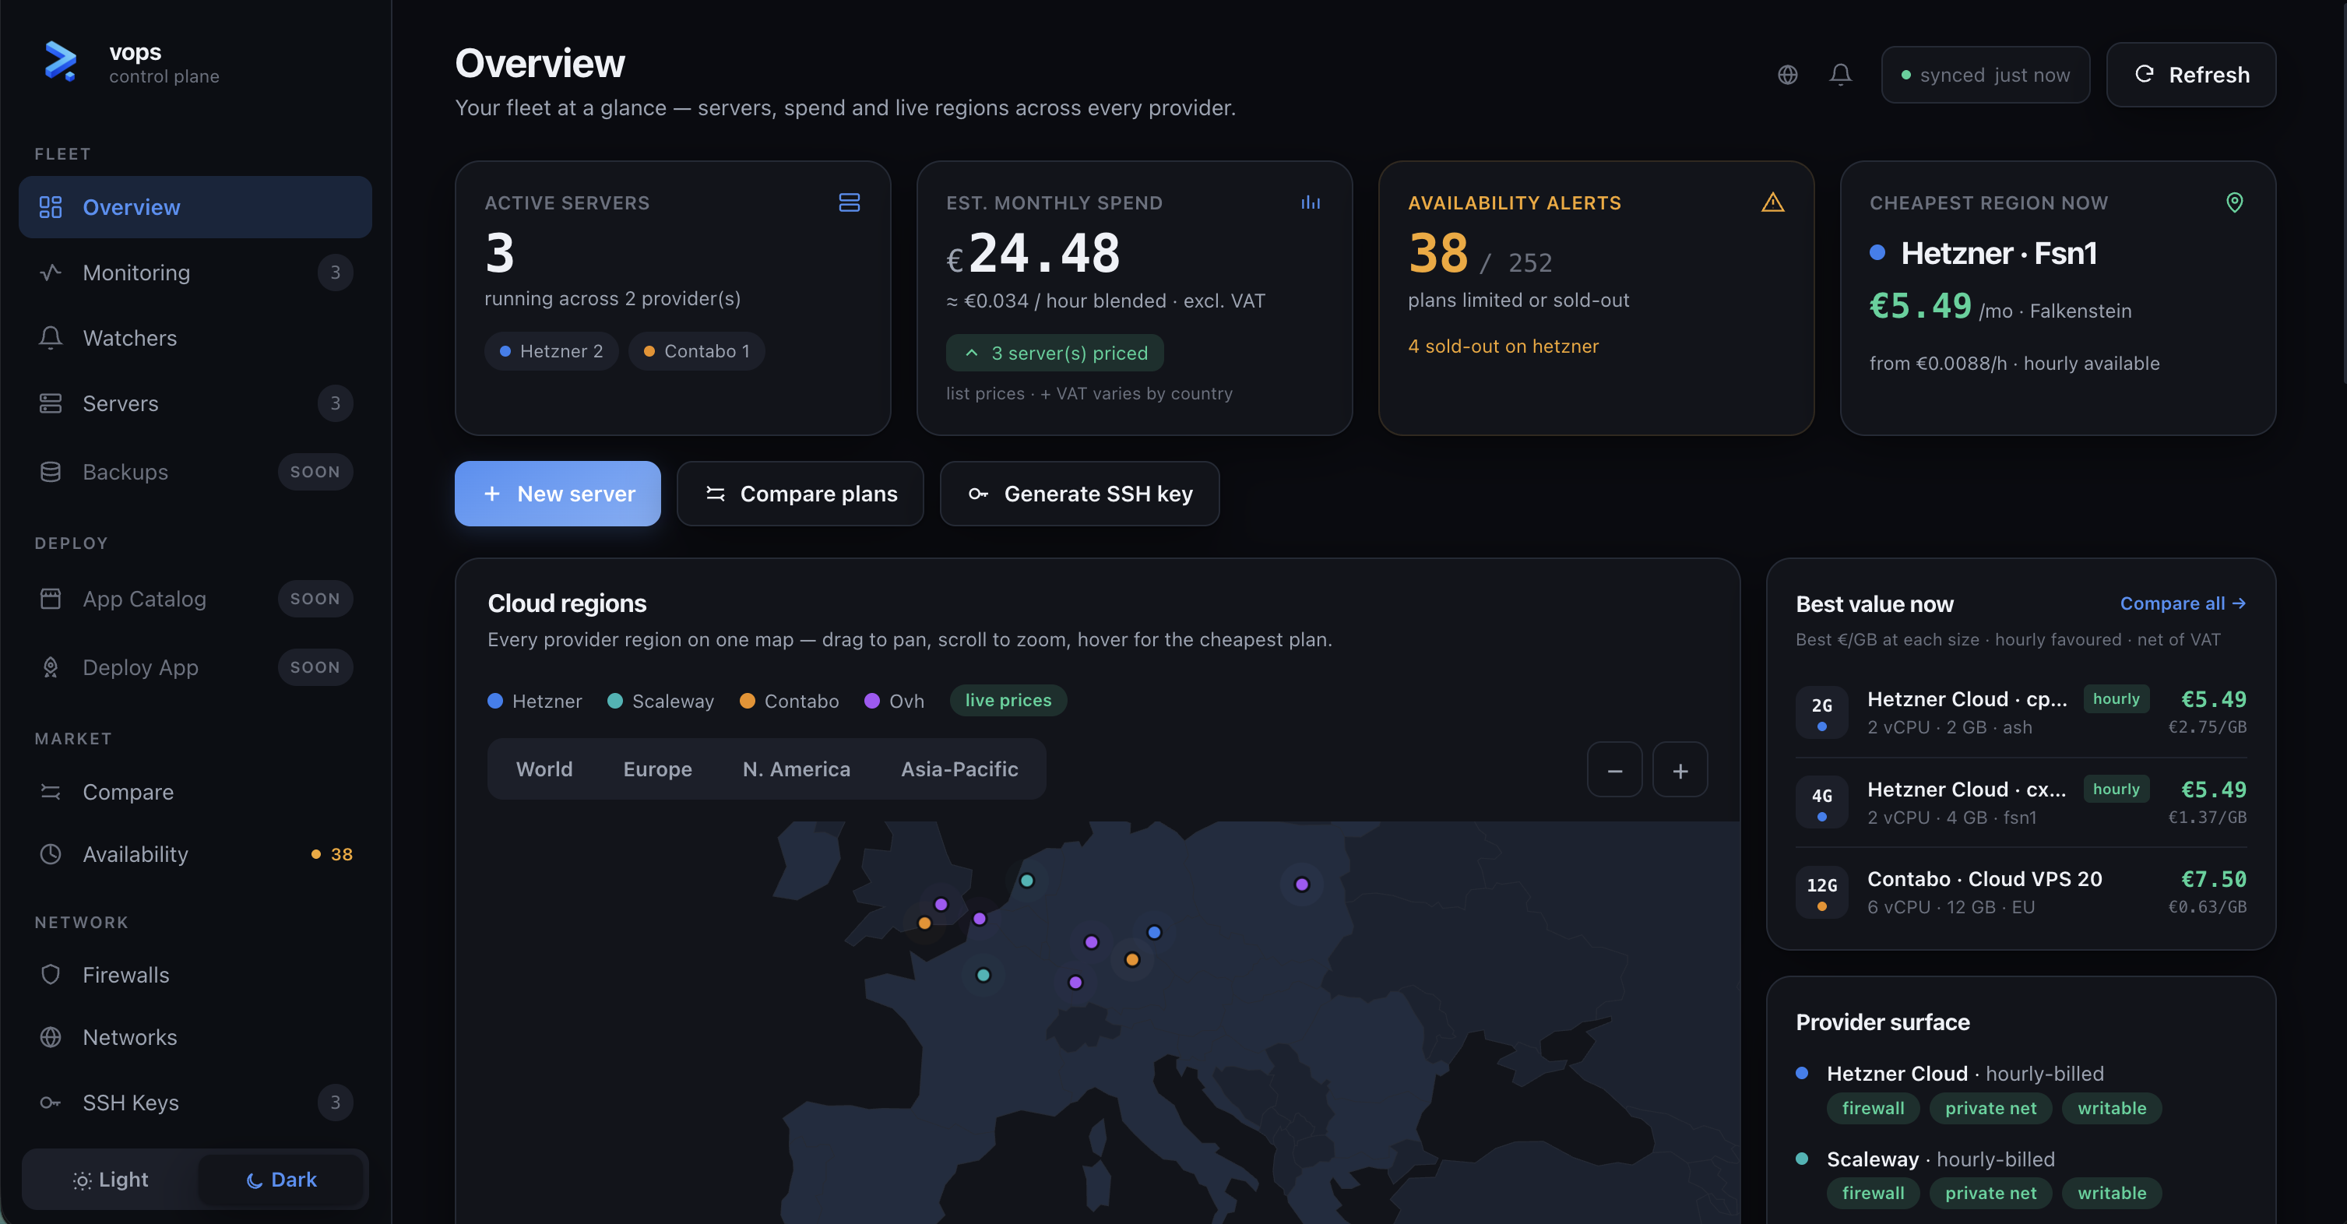Open Overview in the sidebar
The height and width of the screenshot is (1224, 2347).
pos(195,207)
